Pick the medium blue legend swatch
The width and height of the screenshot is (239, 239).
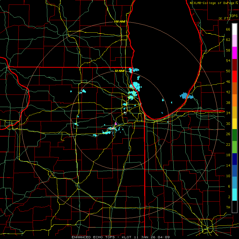point(234,171)
